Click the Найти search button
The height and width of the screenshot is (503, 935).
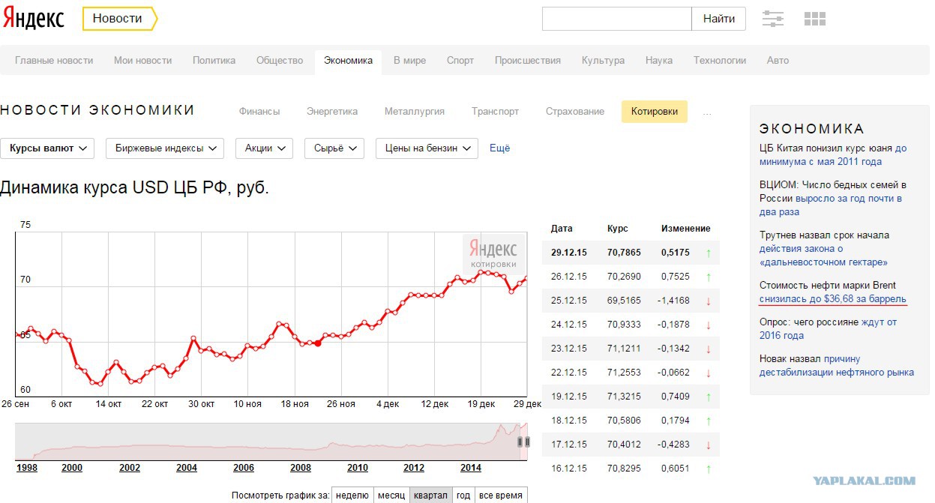pyautogui.click(x=718, y=19)
